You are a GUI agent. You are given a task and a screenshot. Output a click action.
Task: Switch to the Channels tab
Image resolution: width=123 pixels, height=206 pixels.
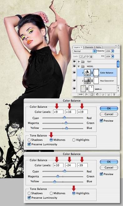click(x=89, y=47)
